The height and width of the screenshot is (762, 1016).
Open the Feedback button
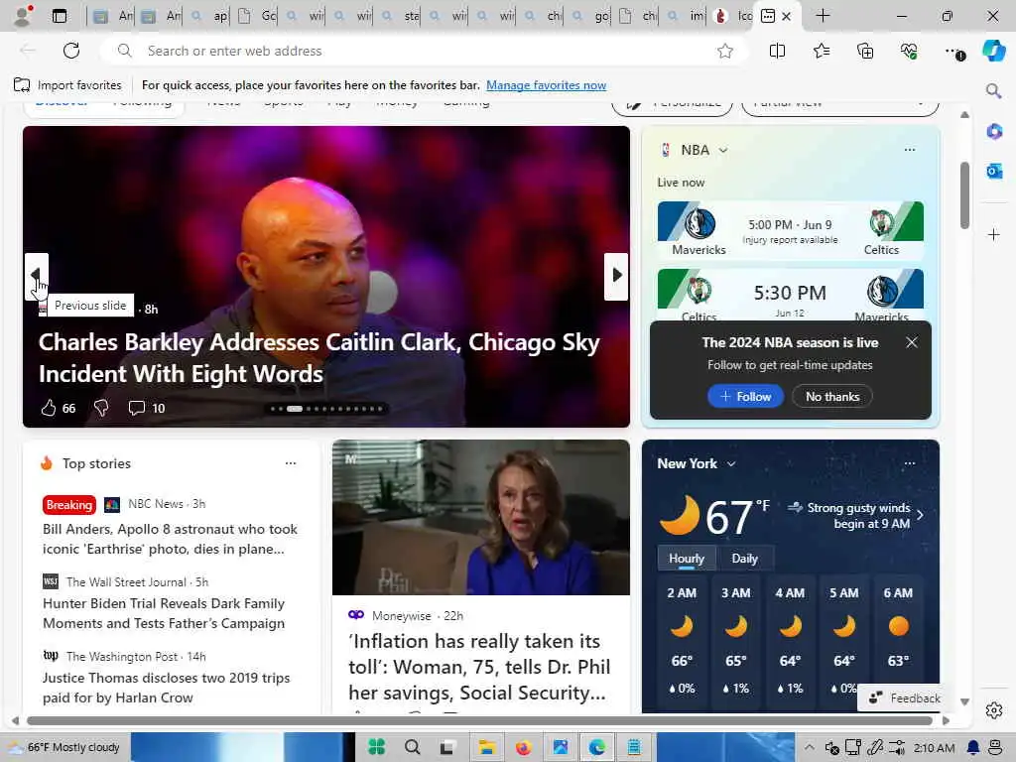point(905,698)
